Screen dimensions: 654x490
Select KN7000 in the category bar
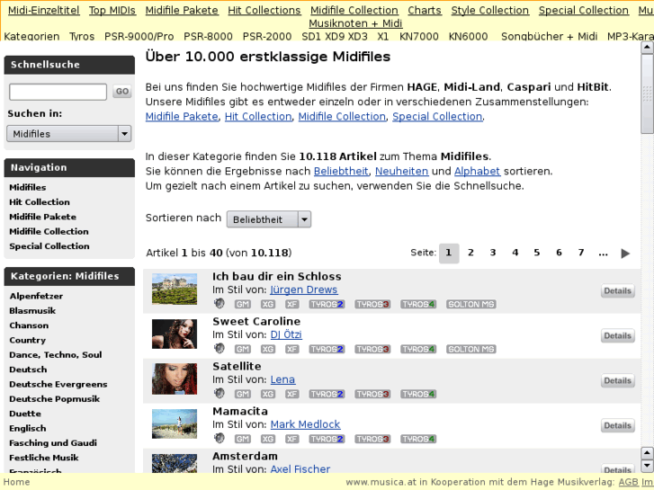point(419,37)
